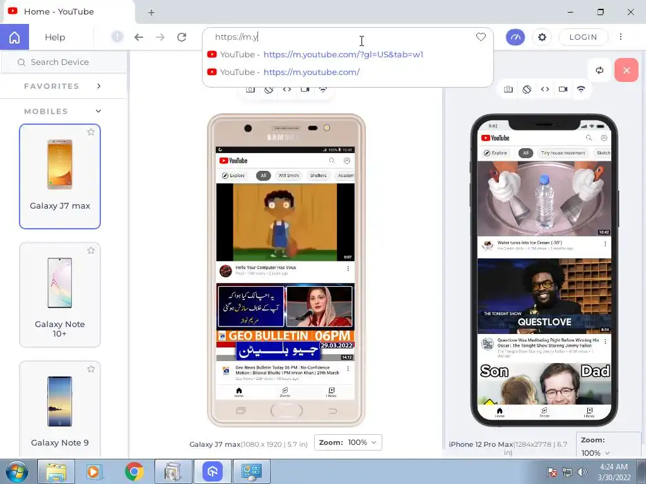Image resolution: width=646 pixels, height=484 pixels.
Task: Tap Library tab in Galaxy YouTube bottom bar
Action: click(x=331, y=392)
